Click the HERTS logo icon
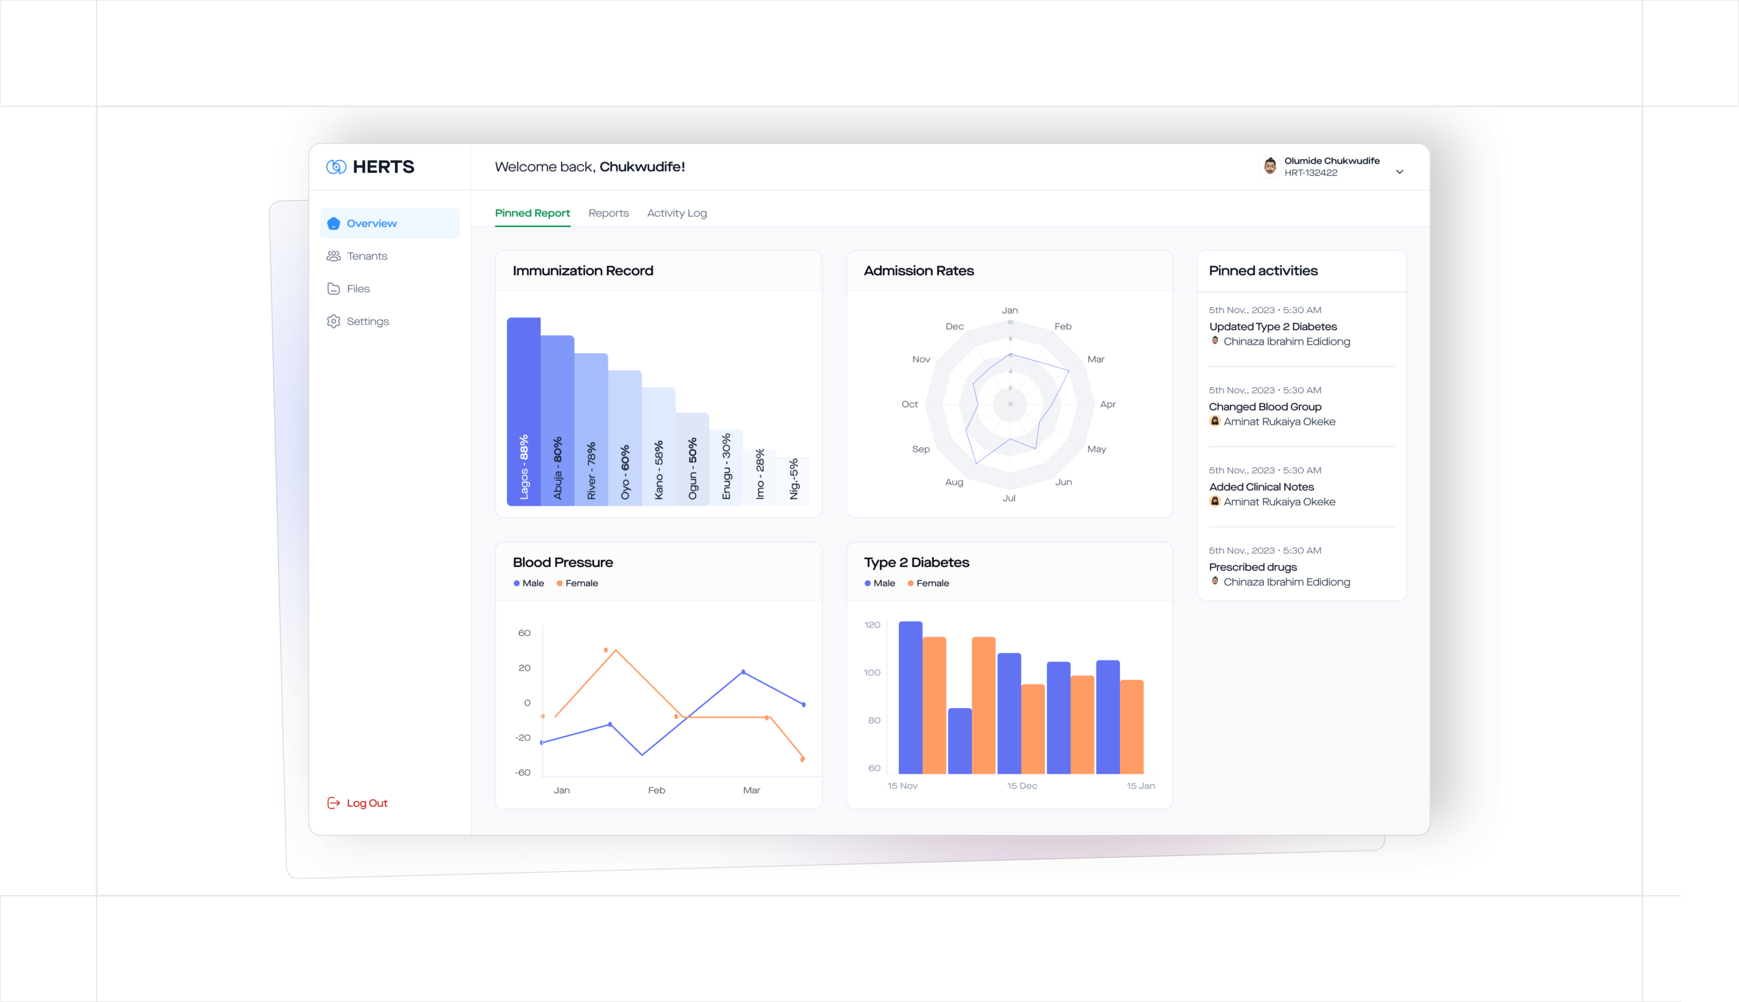Screen dimensions: 1739x1002 click(336, 167)
